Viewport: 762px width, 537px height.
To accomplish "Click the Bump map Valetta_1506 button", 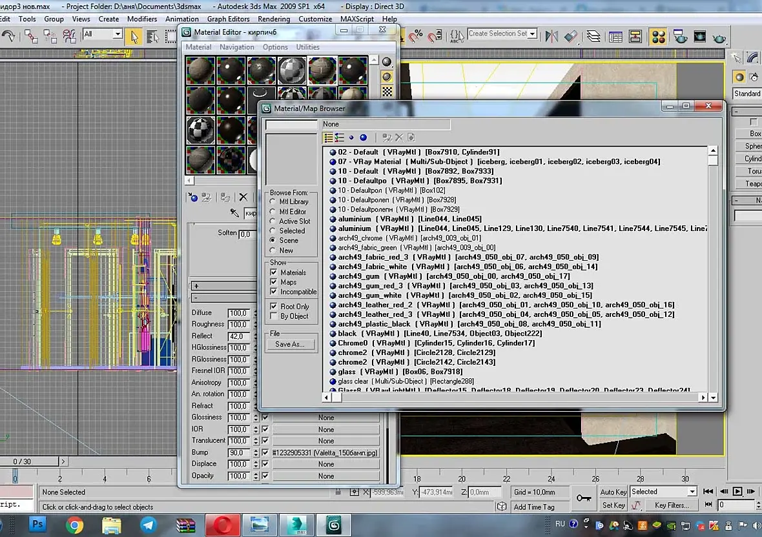I will tap(325, 452).
